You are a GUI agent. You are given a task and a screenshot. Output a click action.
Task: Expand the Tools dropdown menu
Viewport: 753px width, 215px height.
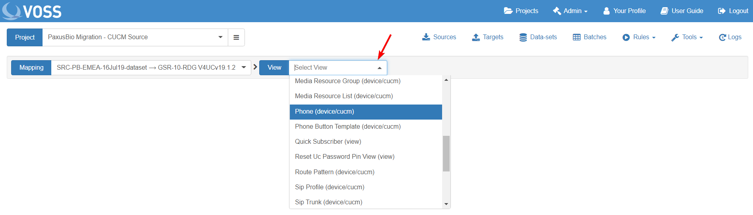point(687,37)
